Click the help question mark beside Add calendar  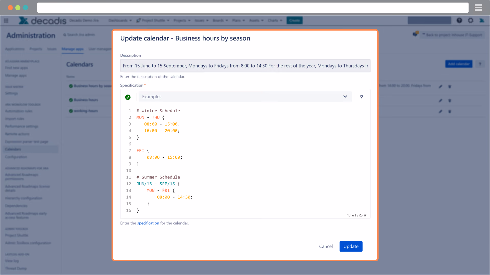(x=480, y=64)
